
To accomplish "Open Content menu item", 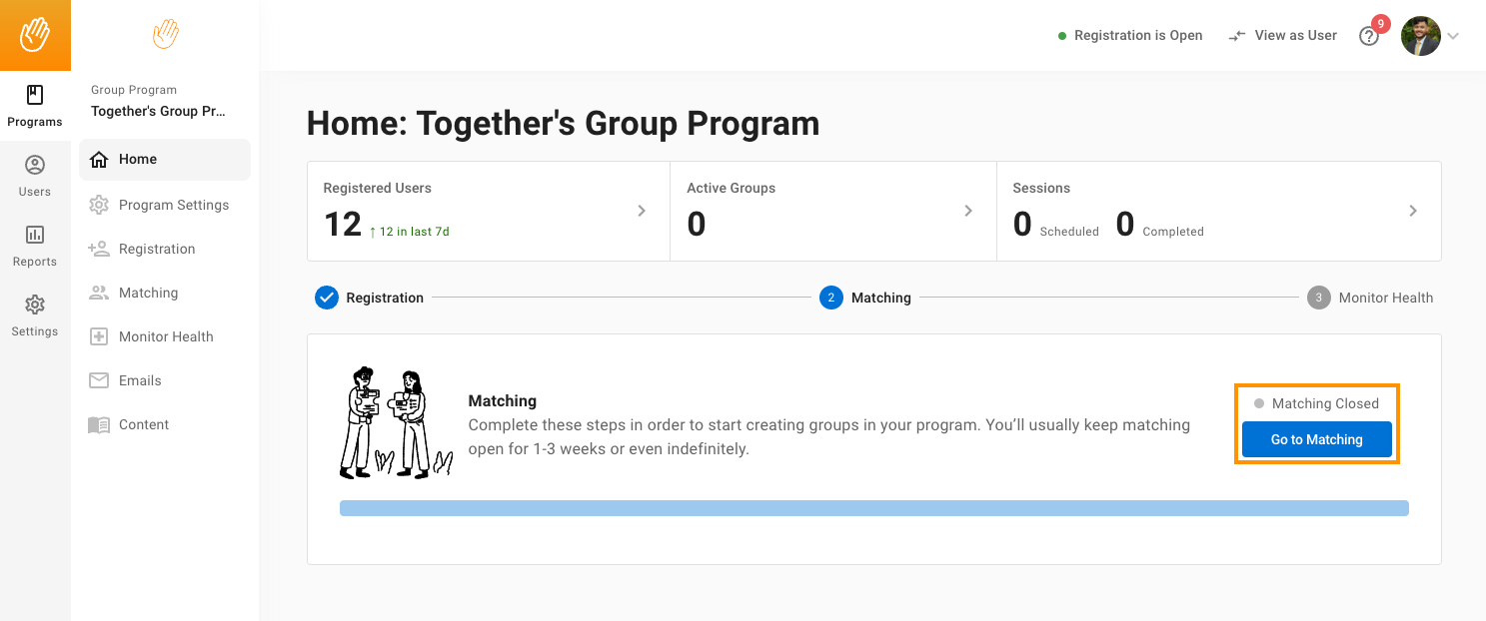I will point(165,424).
